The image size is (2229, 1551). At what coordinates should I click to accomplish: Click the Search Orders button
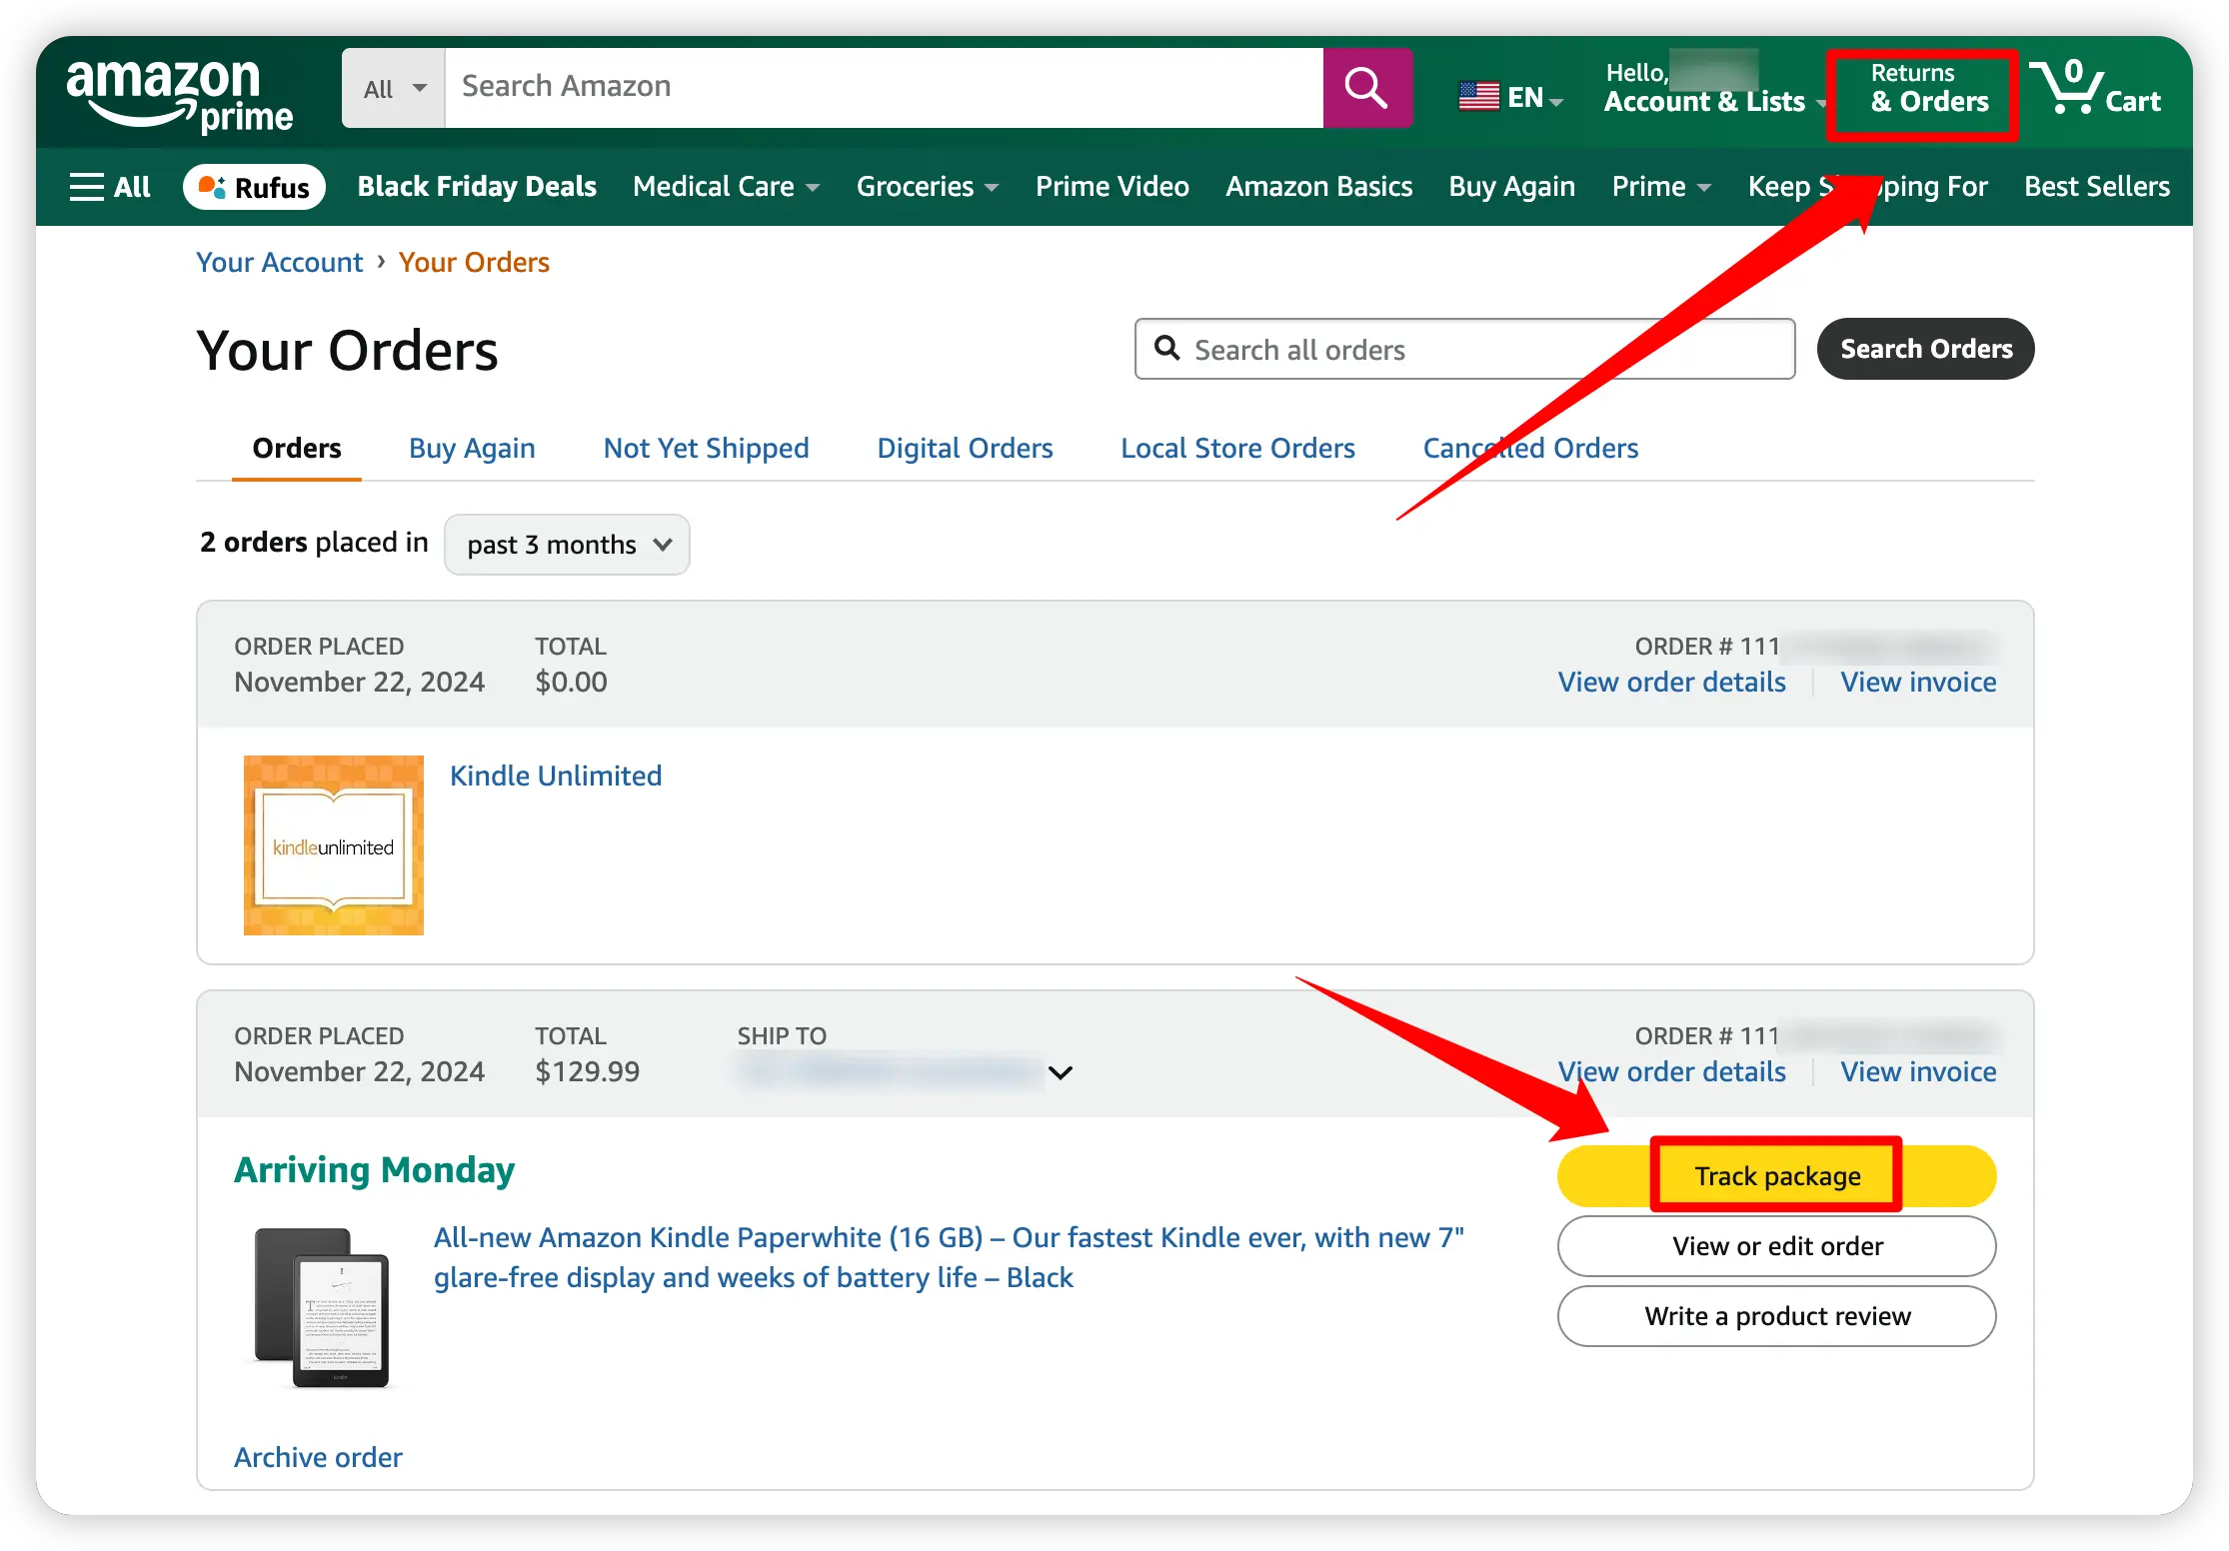[x=1925, y=349]
